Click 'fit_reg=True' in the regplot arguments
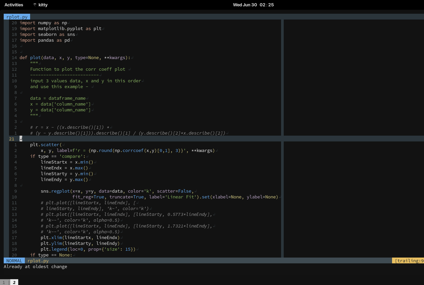The width and height of the screenshot is (424, 285). point(88,197)
